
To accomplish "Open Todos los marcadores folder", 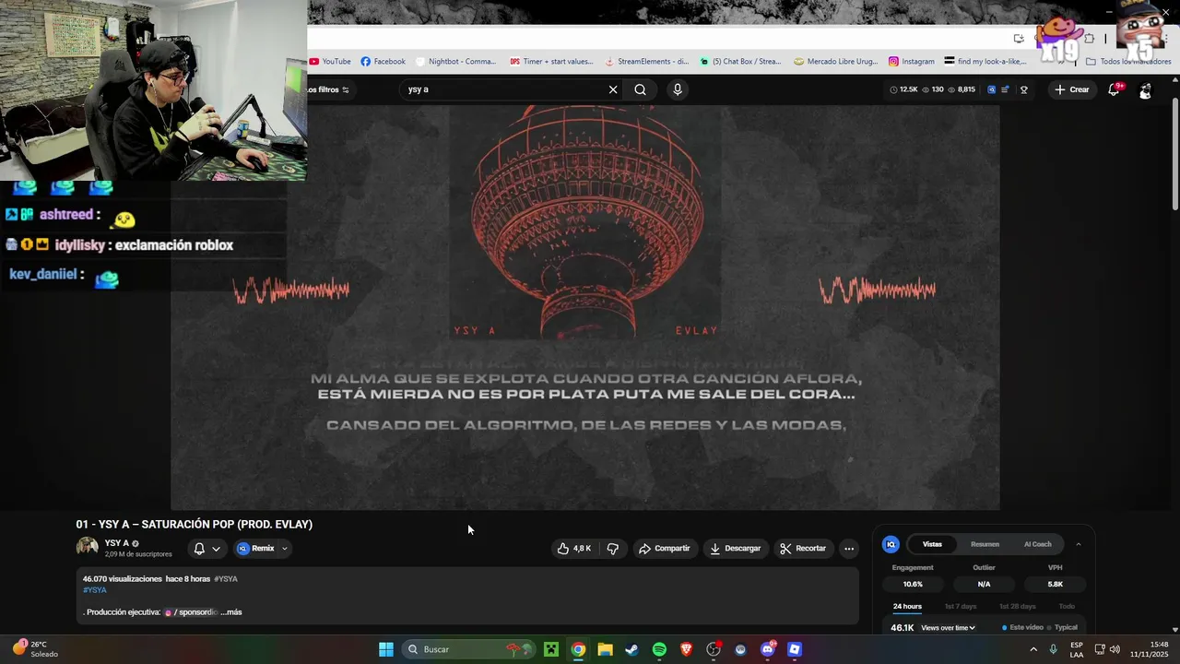I will 1128,62.
